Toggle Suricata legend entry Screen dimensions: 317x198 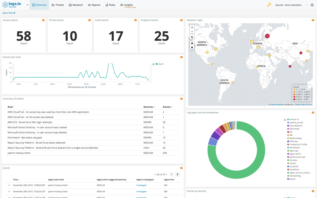[292, 160]
